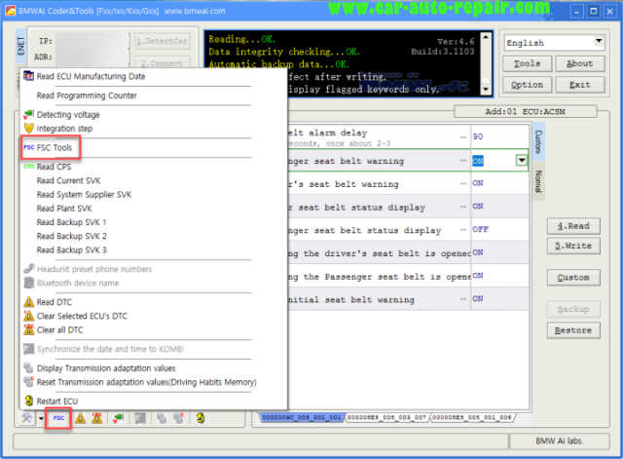Select Read Programming Counter menu entry
Screen dimensions: 623x459
pos(87,96)
